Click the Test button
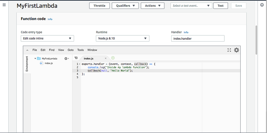267x133 pixels. pyautogui.click(x=221, y=6)
